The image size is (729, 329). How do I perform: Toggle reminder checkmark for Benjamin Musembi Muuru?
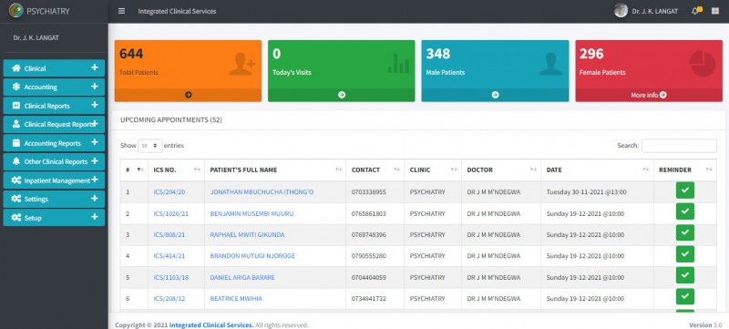coord(685,211)
